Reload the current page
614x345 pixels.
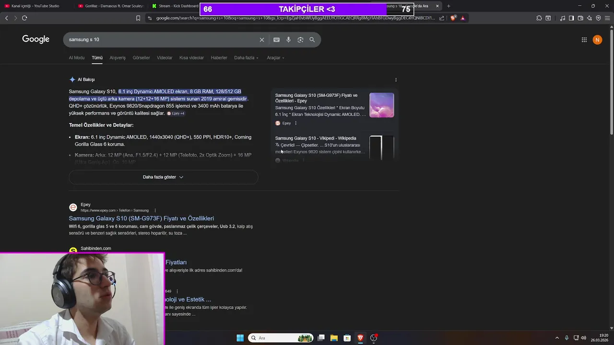tap(24, 18)
